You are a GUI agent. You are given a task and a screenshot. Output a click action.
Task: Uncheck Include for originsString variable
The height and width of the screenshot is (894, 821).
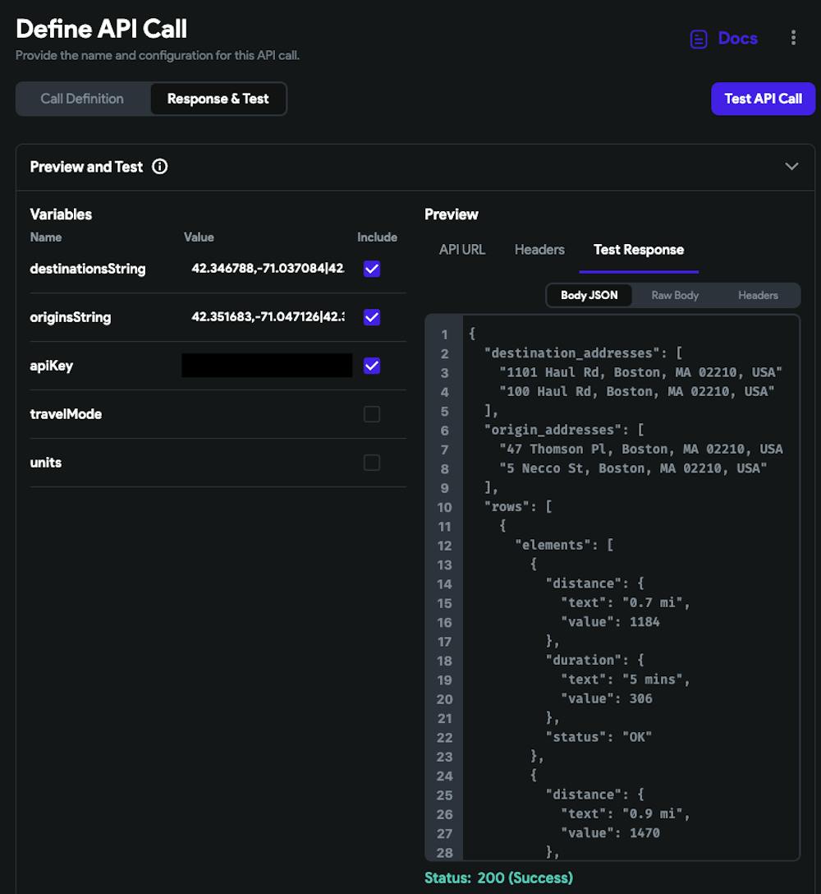(372, 317)
